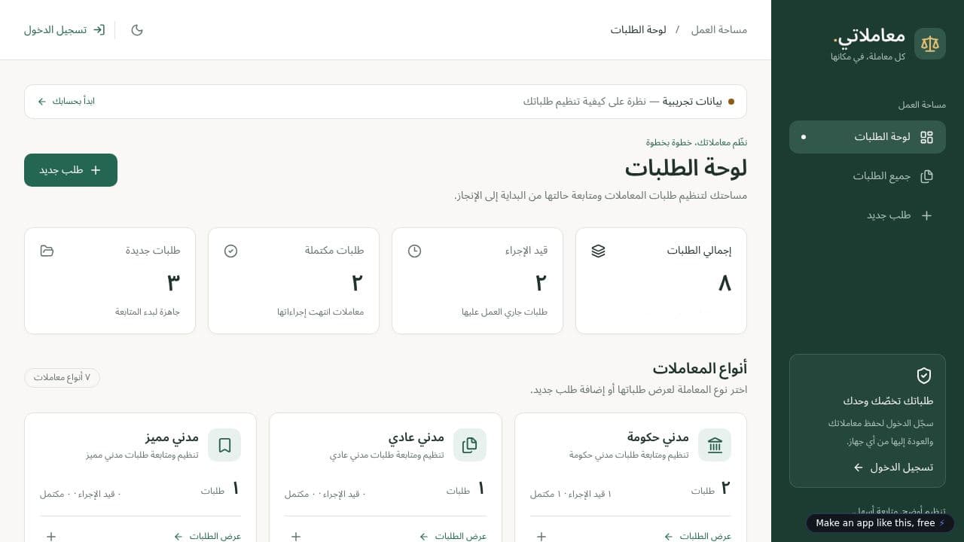This screenshot has width=964, height=542.
Task: Open عرض الطلبات for مدني عادي
Action: point(453,537)
